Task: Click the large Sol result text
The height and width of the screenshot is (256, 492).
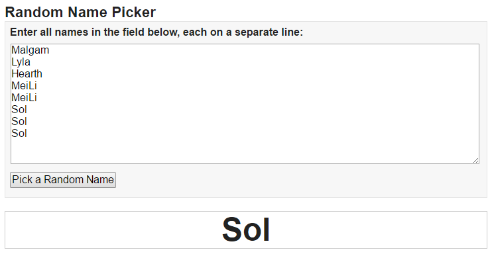Action: [246, 230]
